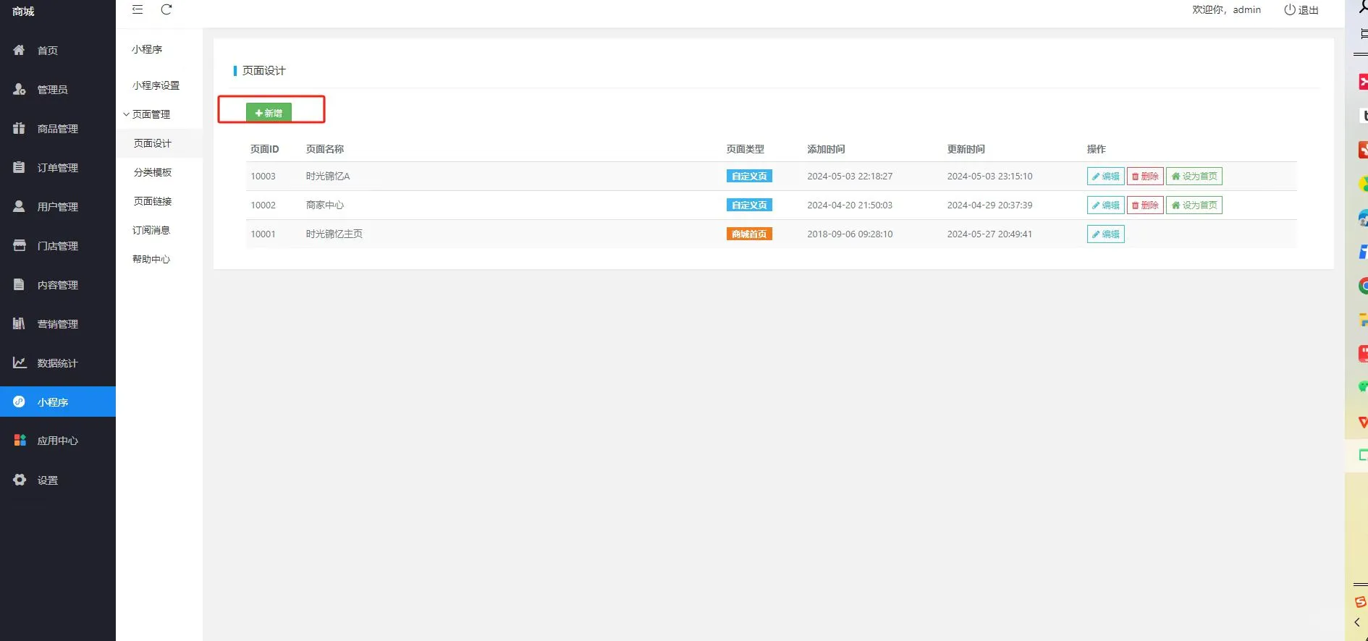Open the 首页 home sidebar item

58,51
